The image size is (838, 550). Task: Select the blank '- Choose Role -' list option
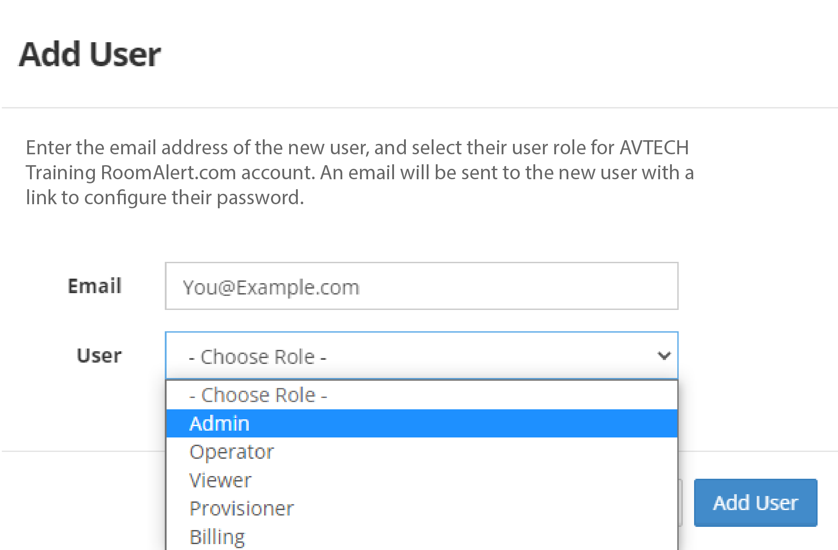point(258,395)
